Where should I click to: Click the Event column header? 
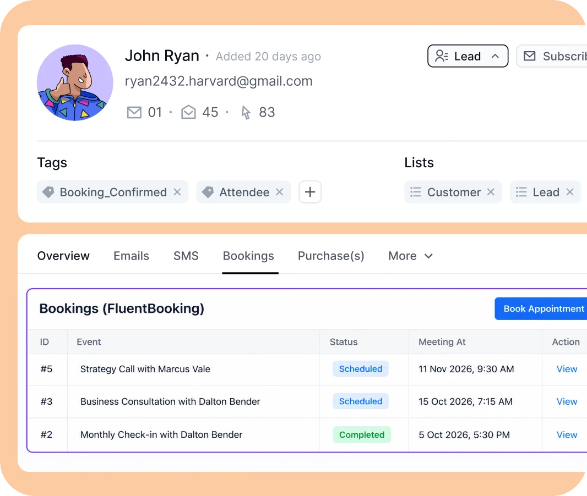pyautogui.click(x=89, y=341)
